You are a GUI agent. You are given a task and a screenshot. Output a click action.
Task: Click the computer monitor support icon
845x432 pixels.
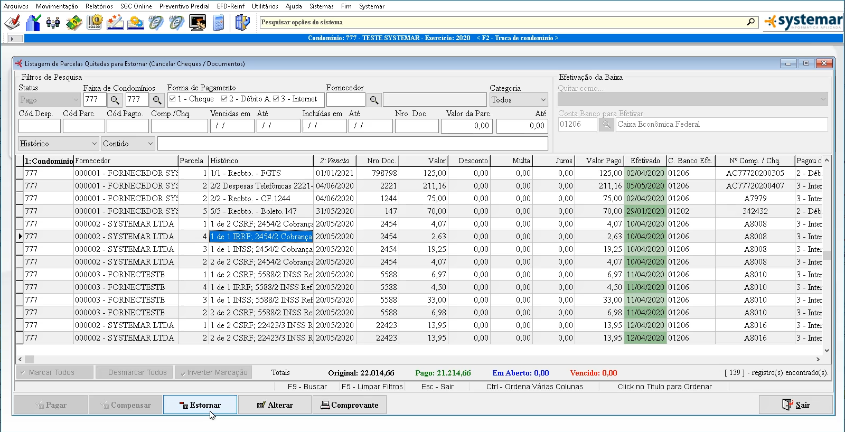click(198, 23)
